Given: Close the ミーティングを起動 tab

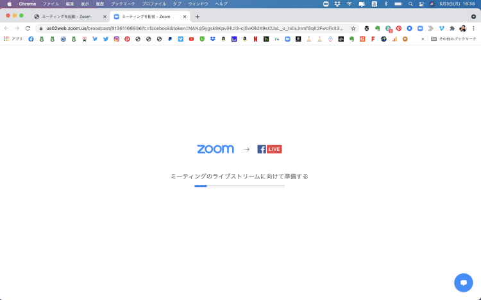Looking at the screenshot, I should point(105,17).
